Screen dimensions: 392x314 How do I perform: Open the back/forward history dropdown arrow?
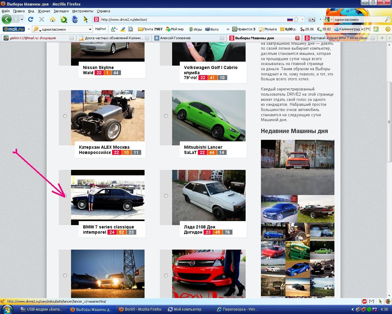22,19
